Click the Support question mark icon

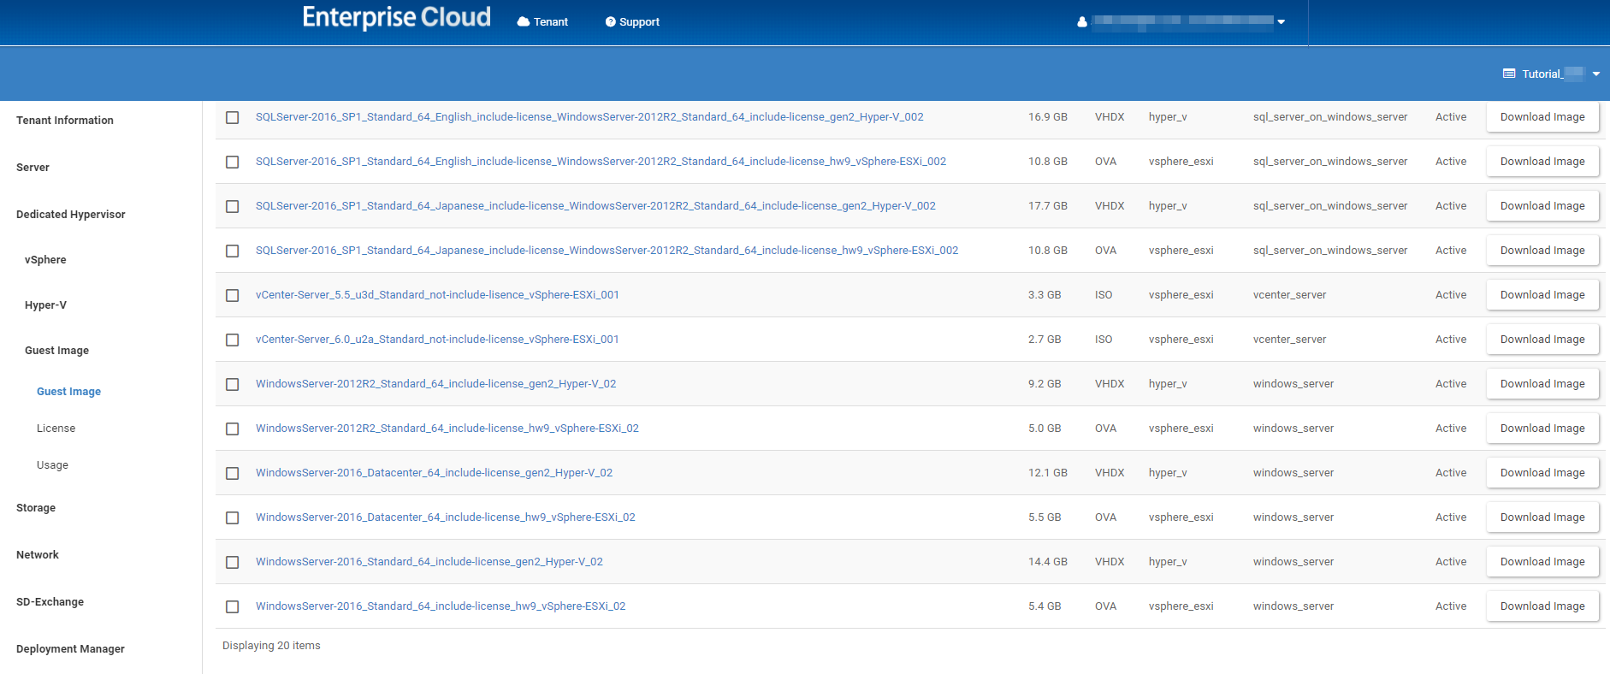click(x=610, y=22)
